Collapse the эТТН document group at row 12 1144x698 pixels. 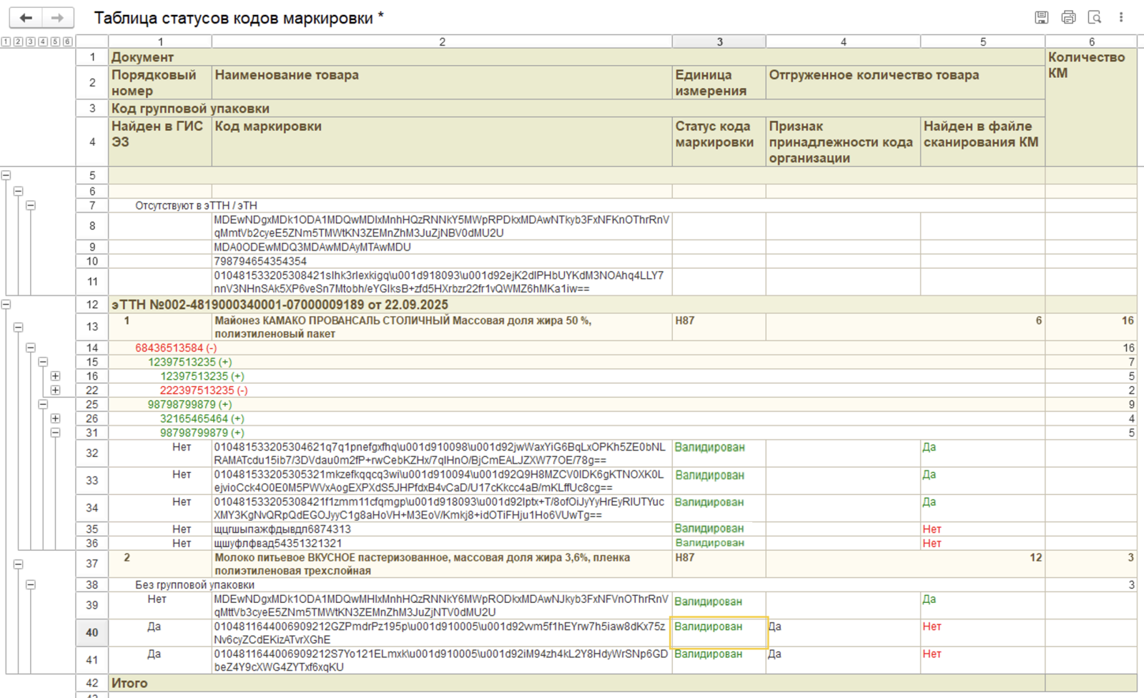pos(6,305)
